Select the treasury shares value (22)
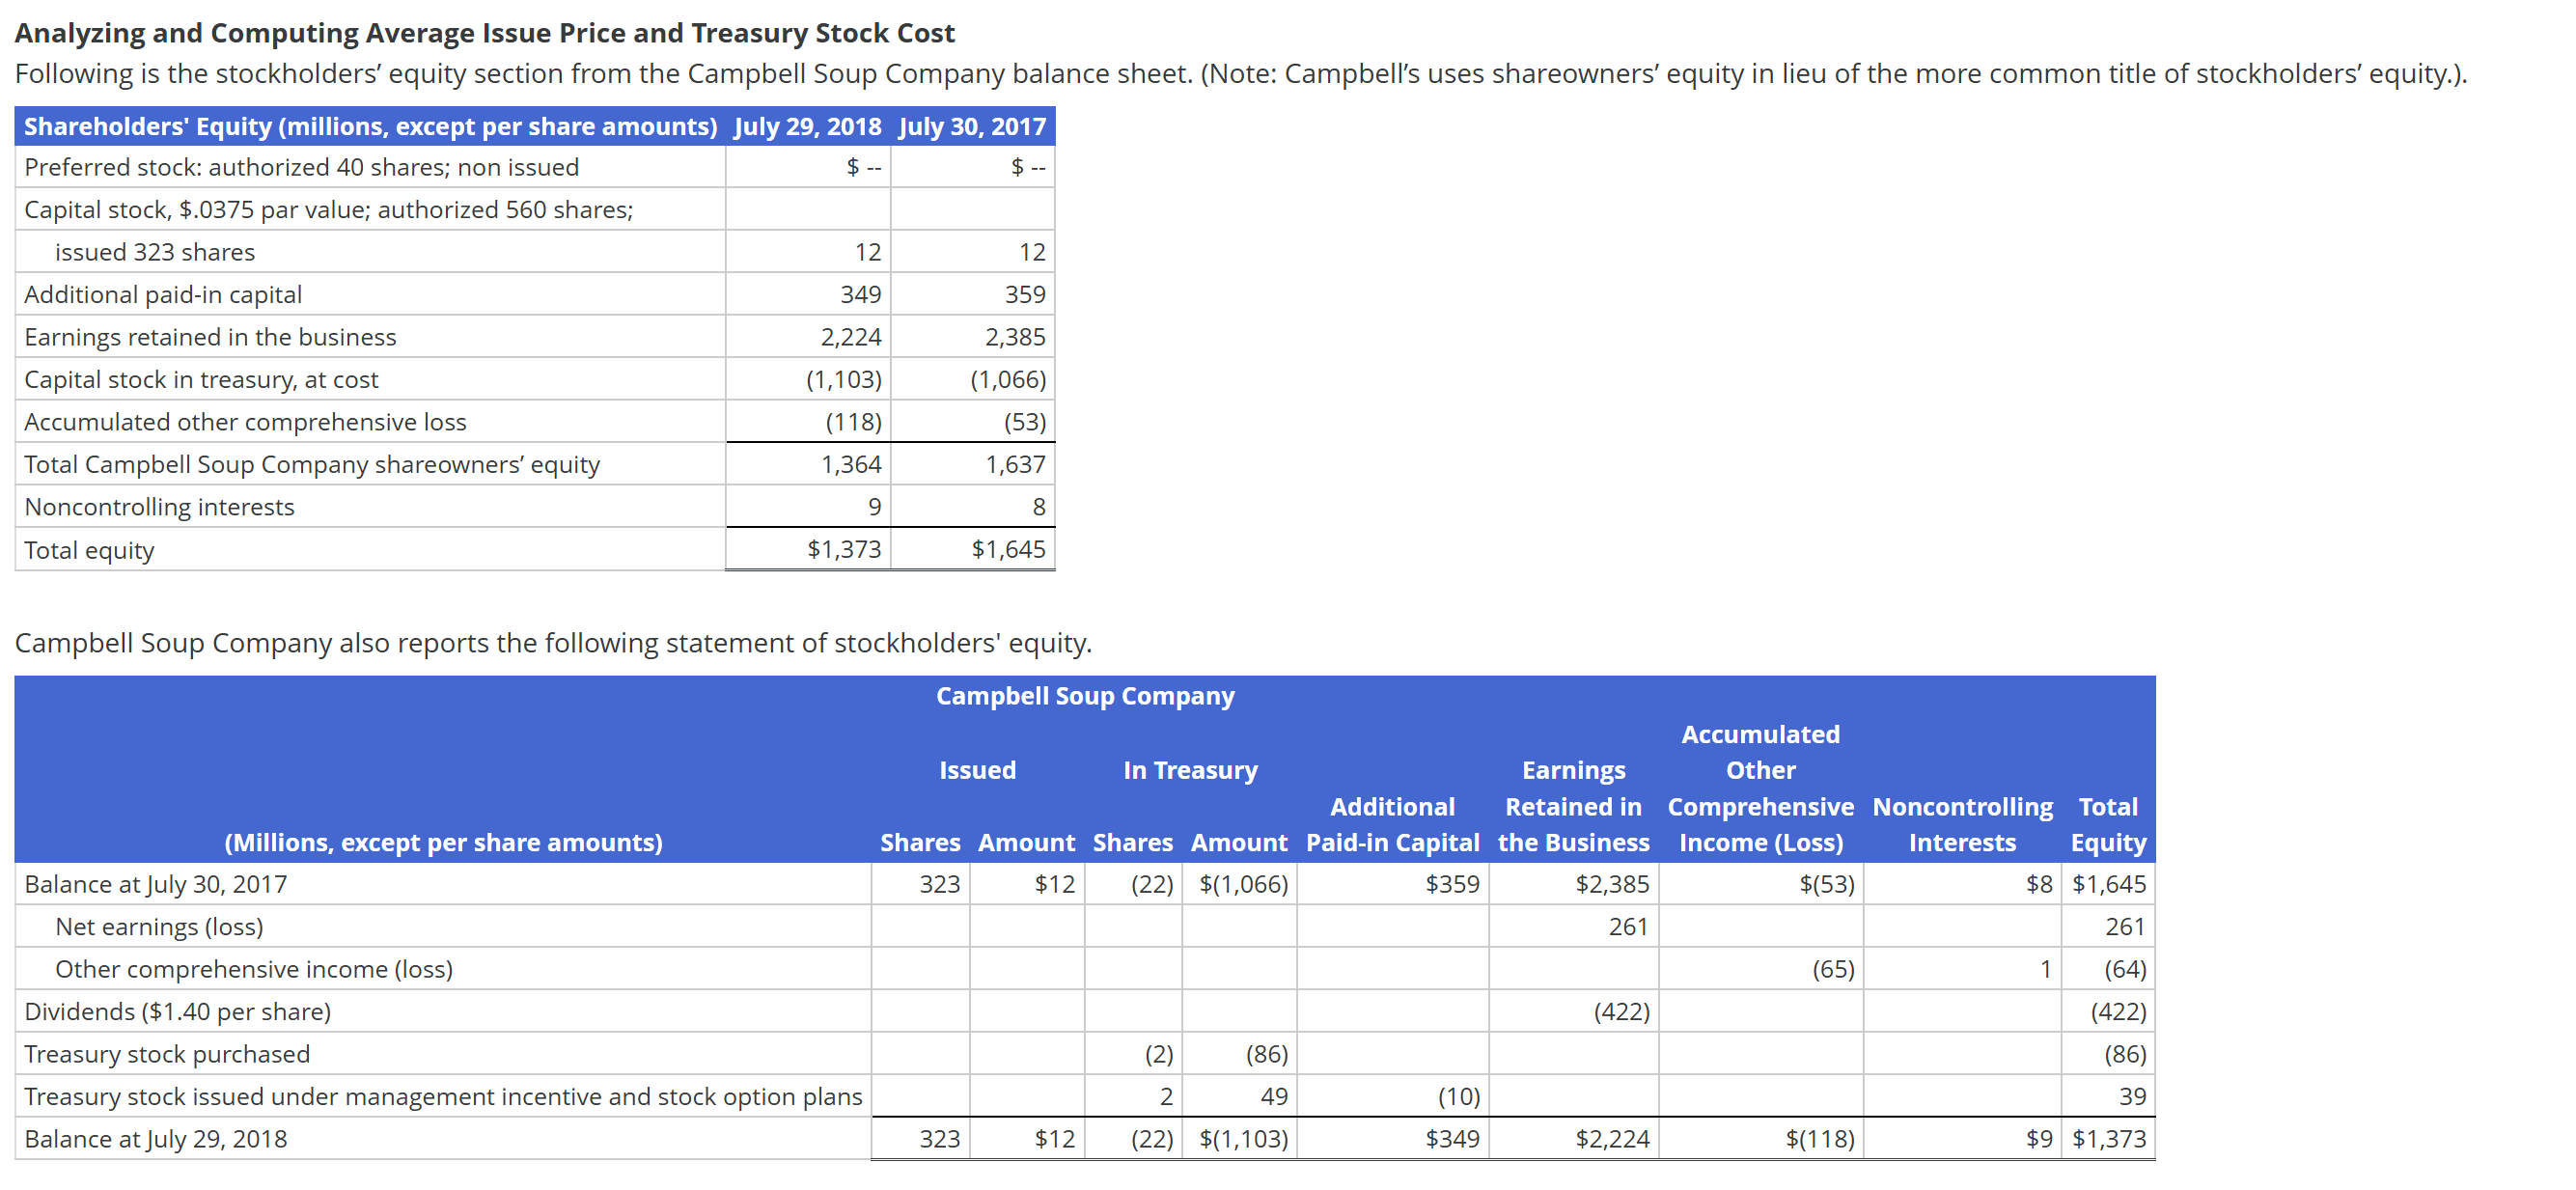 (1152, 884)
